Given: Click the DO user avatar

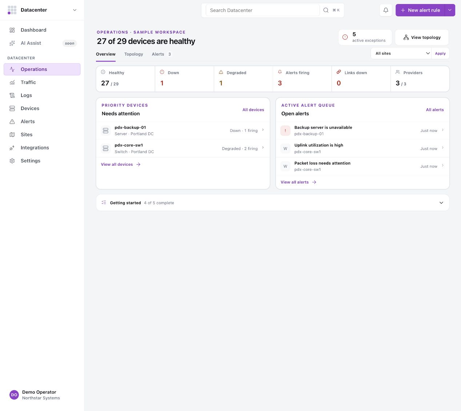Looking at the screenshot, I should (x=14, y=395).
